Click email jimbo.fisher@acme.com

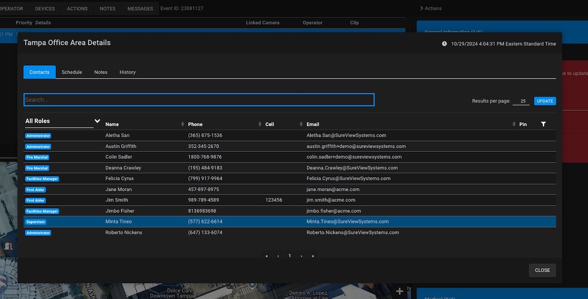(x=334, y=211)
